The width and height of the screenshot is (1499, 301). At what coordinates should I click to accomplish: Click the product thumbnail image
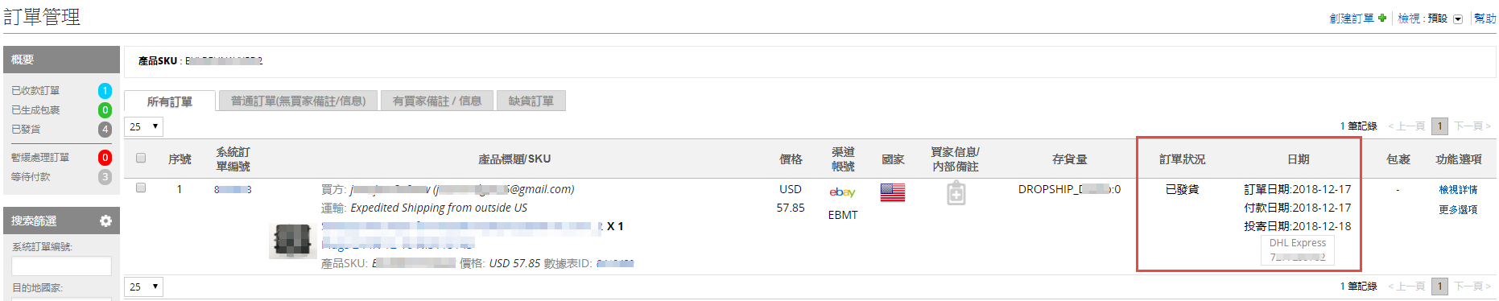click(292, 240)
